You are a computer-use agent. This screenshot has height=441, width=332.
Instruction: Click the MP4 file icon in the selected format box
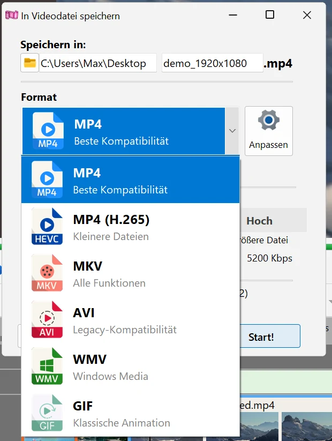tap(48, 131)
